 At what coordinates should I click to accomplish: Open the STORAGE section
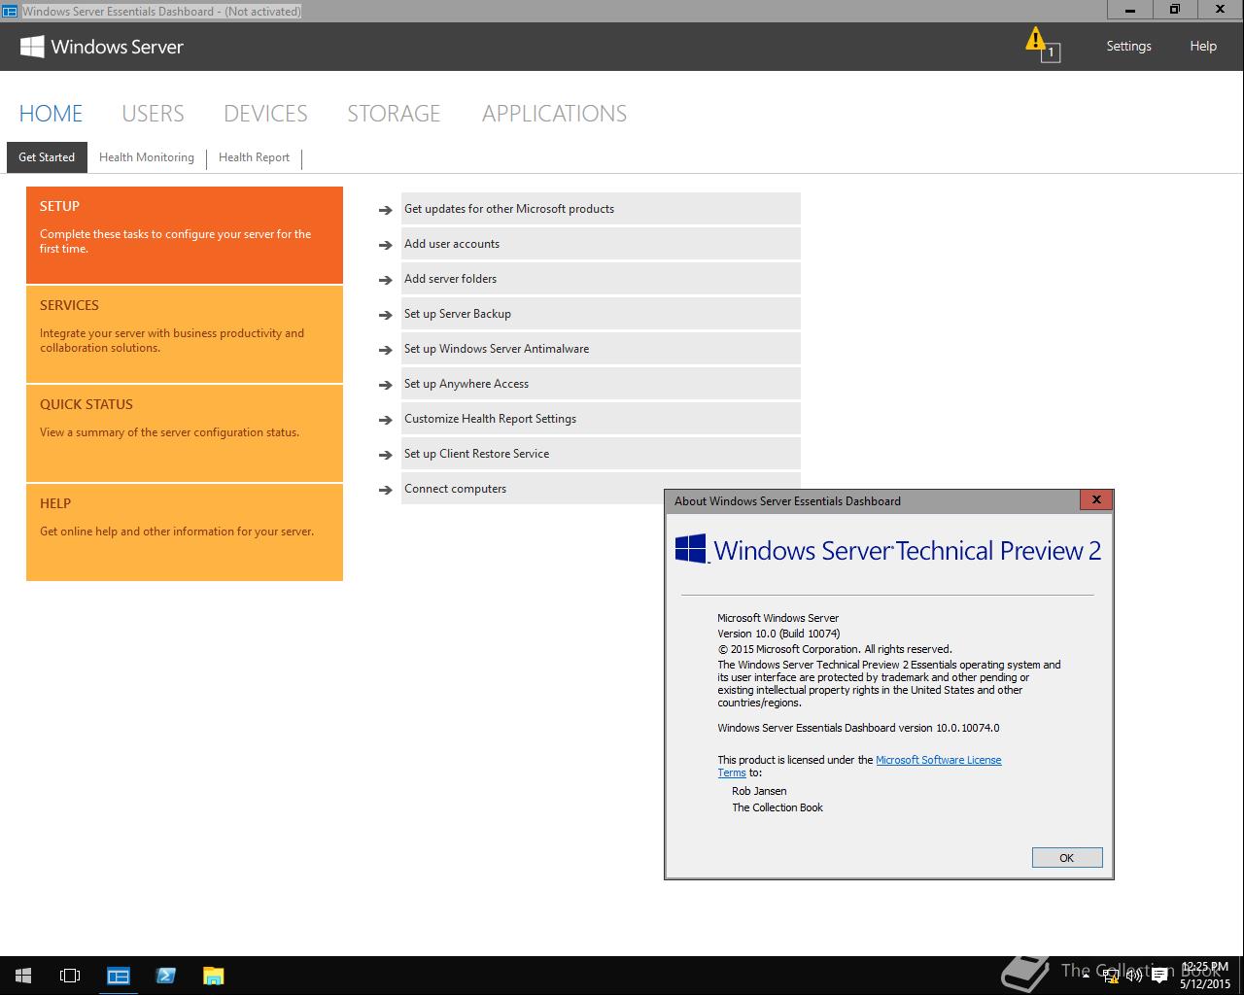[x=394, y=114]
